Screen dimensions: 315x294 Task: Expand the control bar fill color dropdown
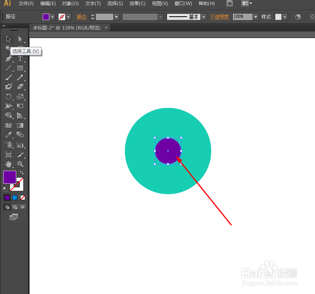[x=53, y=17]
